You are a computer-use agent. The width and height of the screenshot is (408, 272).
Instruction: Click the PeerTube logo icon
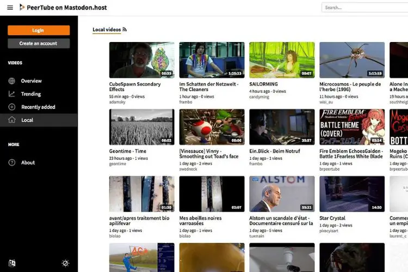point(22,7)
